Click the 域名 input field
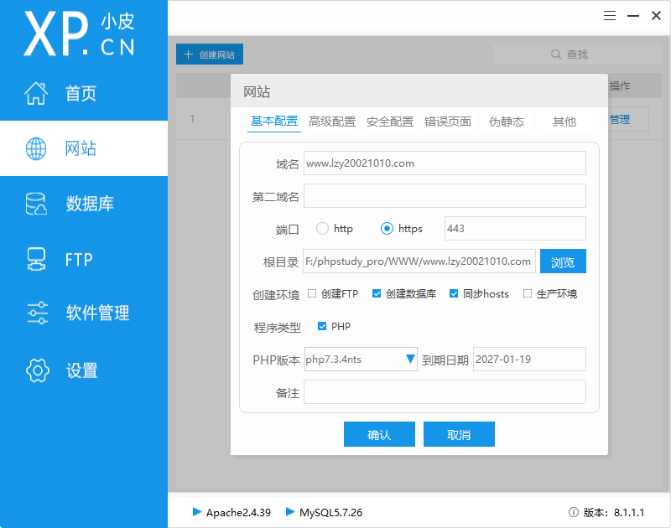This screenshot has height=528, width=671. coord(445,163)
